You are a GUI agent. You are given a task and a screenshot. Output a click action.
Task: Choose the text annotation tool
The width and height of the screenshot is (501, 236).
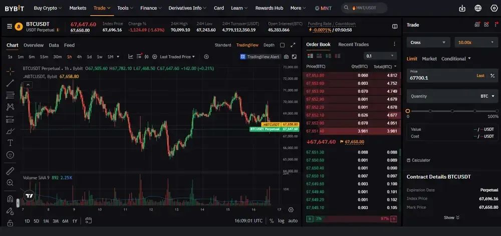tap(10, 142)
